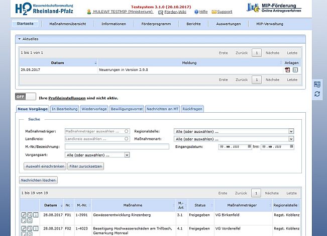Open document attachment icon beside the PDF
This screenshot has height=236, width=327.
pos(295,70)
